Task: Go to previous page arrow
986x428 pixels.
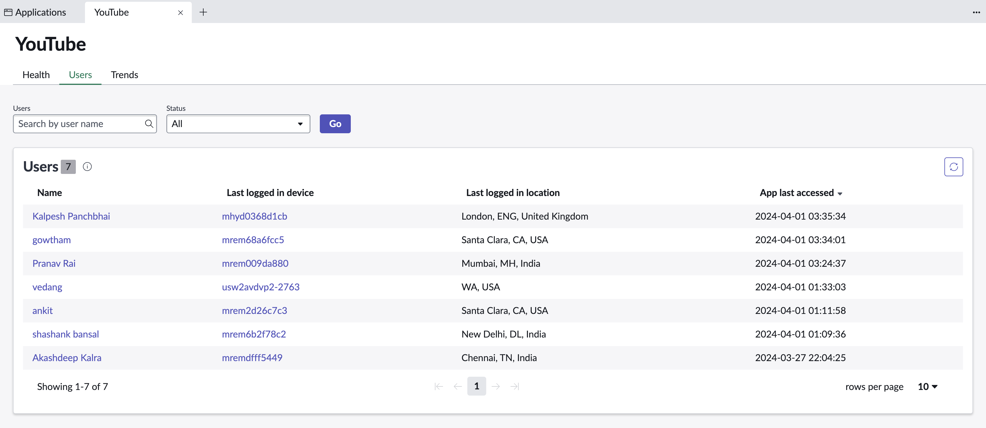Action: pos(457,386)
